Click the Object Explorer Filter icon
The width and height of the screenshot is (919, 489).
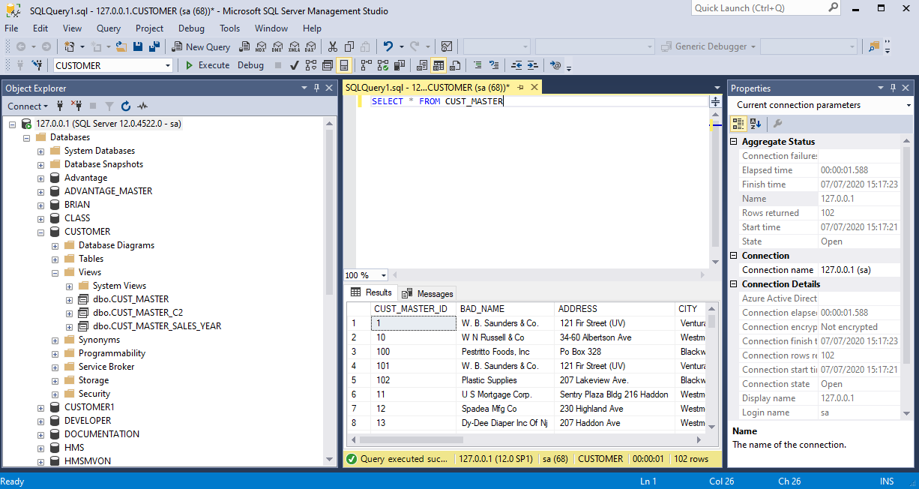[109, 106]
